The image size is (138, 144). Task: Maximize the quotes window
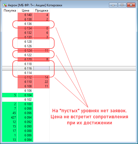pyautogui.click(x=122, y=5)
